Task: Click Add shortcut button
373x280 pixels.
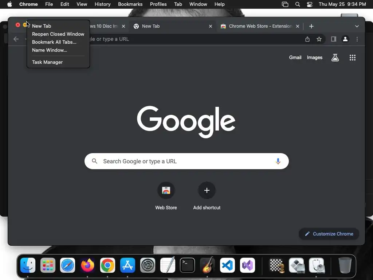Action: point(207,196)
